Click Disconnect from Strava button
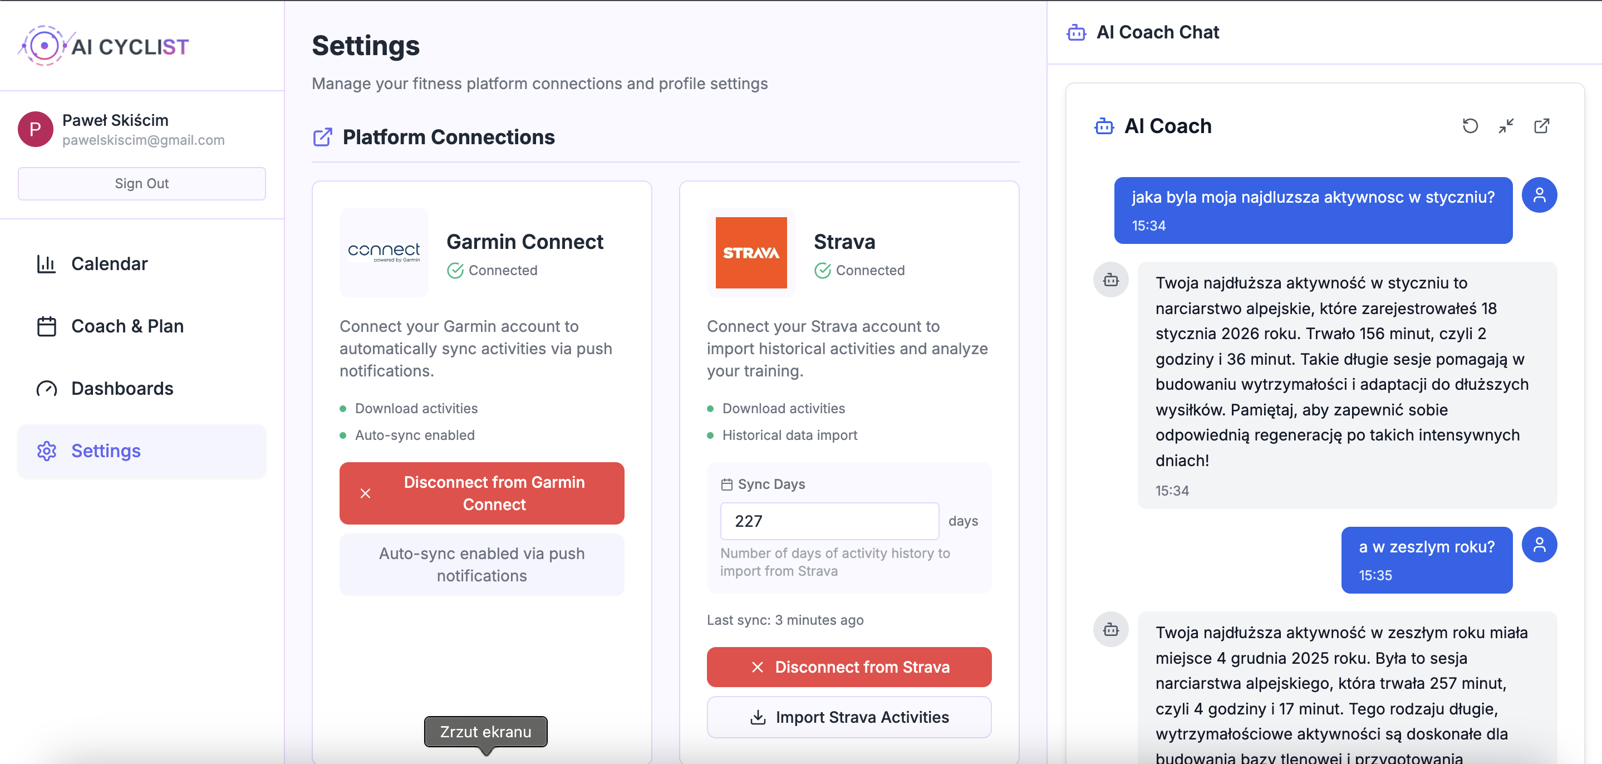 click(848, 667)
